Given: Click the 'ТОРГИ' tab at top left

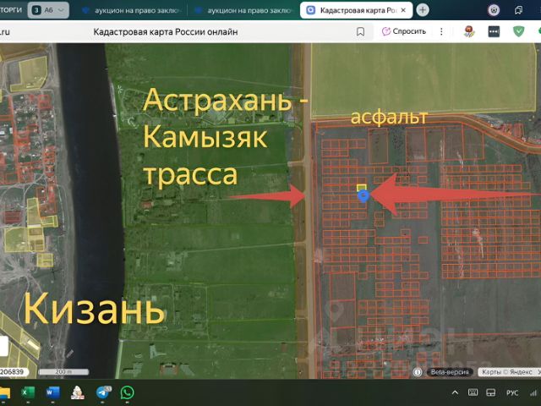Looking at the screenshot, I should [x=11, y=10].
